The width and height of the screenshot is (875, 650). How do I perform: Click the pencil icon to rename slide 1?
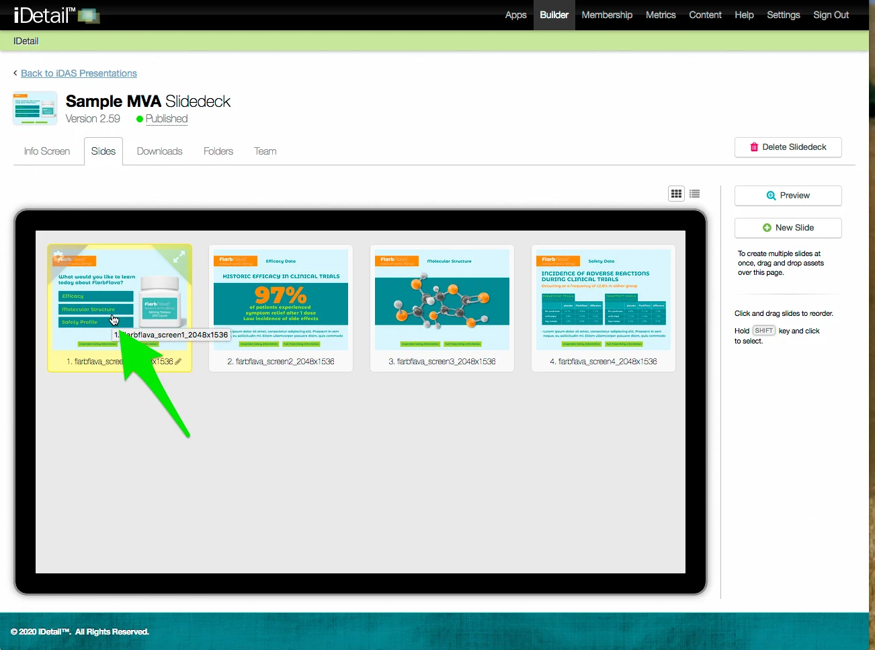point(178,362)
